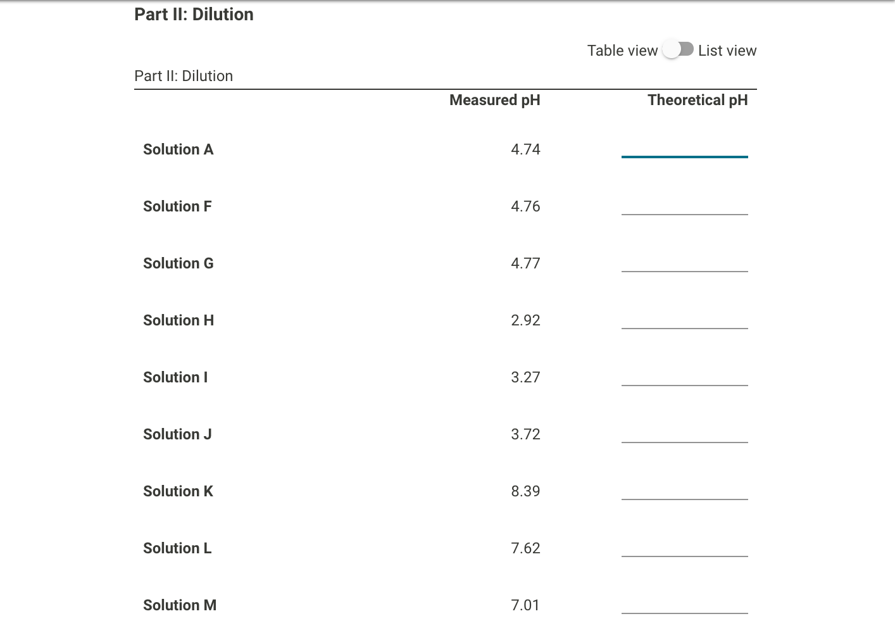This screenshot has width=895, height=628.
Task: Click the measured pH value 8.39 for Solution K
Action: [525, 491]
